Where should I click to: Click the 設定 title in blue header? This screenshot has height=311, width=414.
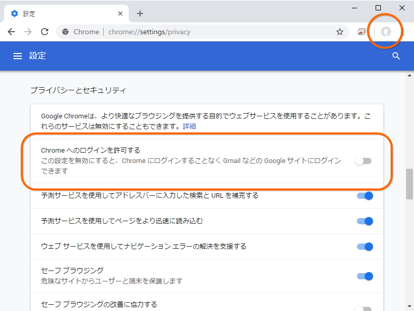coord(37,56)
